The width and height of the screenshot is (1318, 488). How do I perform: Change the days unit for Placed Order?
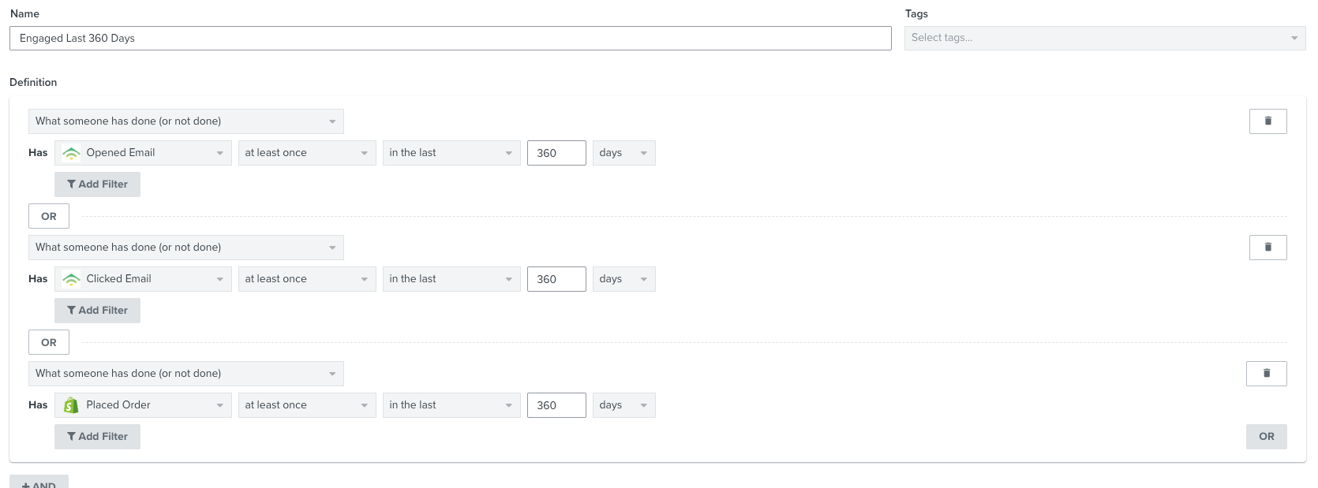point(623,405)
